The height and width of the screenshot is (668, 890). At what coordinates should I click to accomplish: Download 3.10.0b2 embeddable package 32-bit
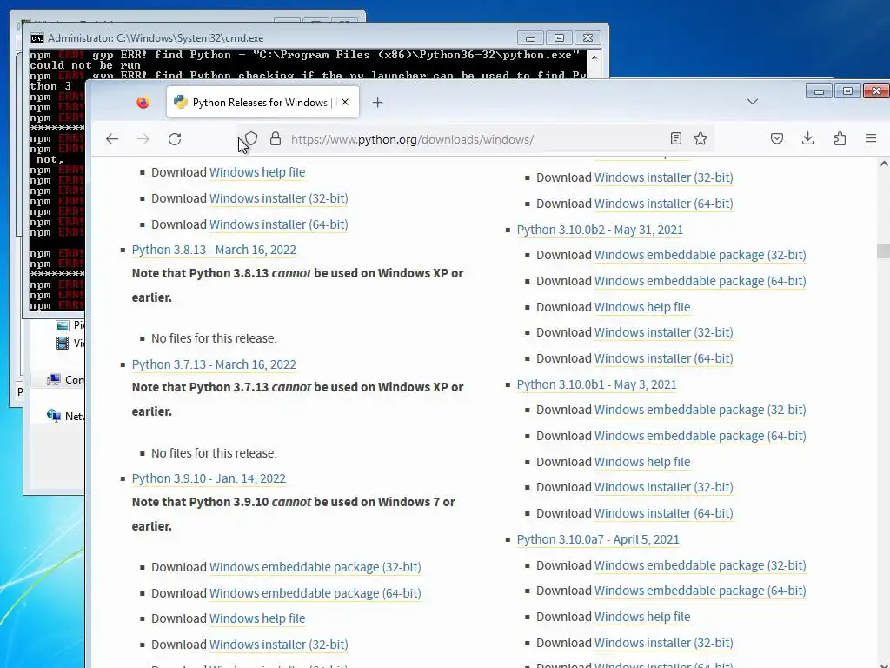(700, 255)
